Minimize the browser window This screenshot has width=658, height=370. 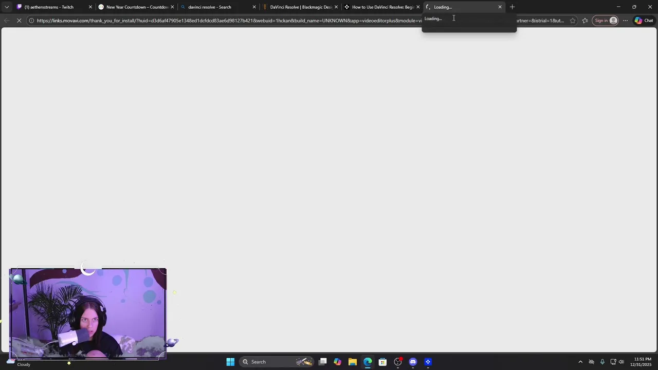pos(618,7)
